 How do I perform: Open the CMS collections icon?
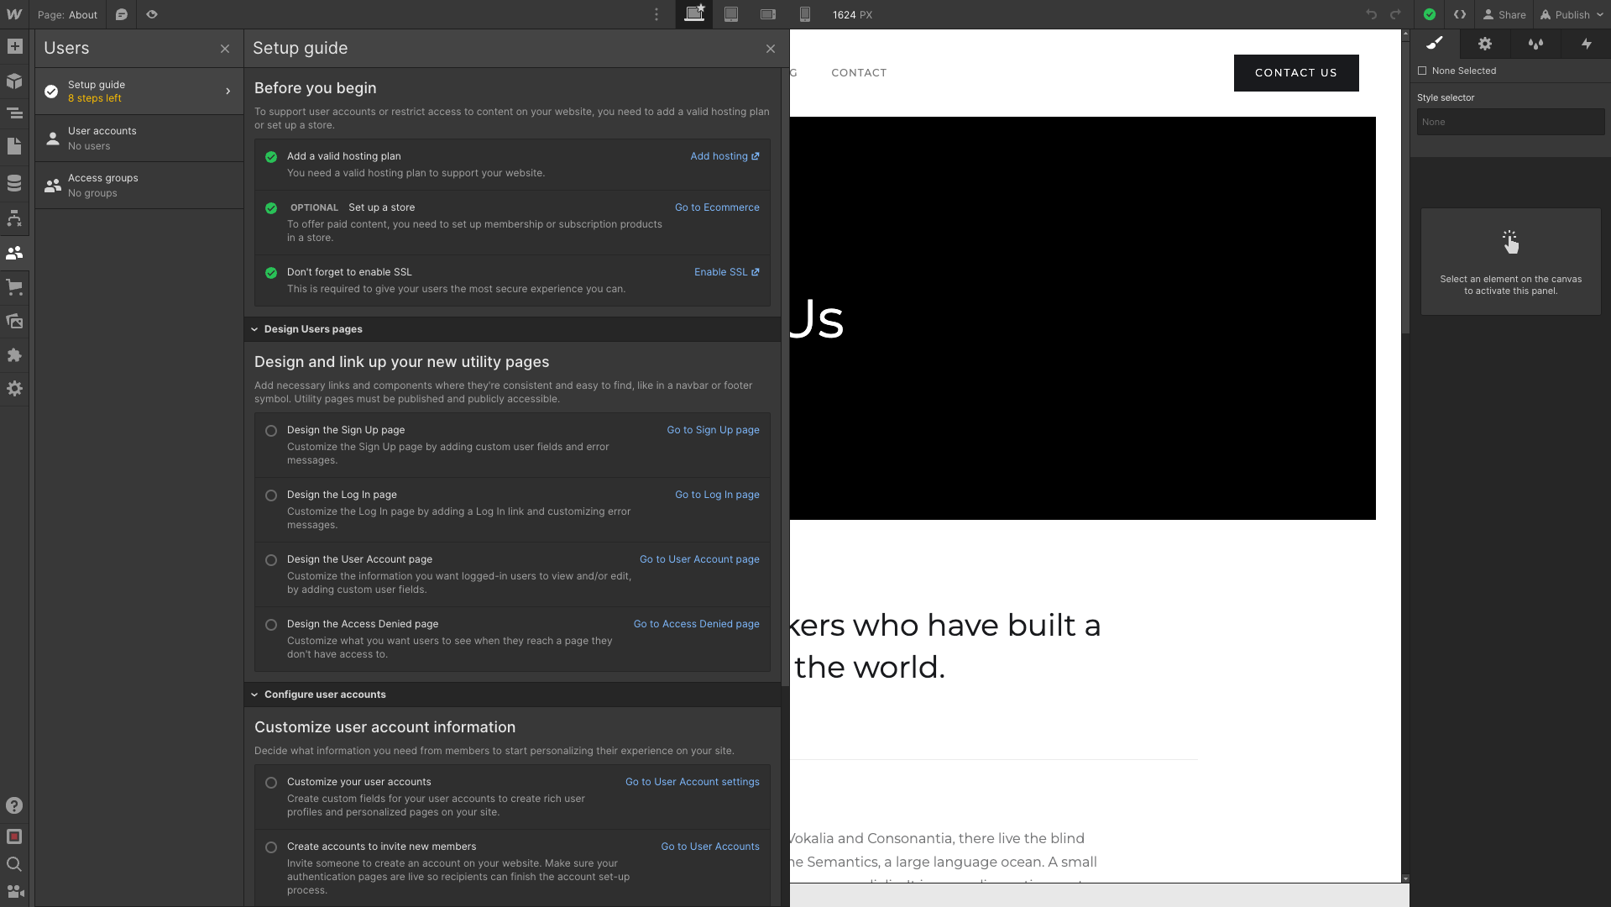pos(14,183)
